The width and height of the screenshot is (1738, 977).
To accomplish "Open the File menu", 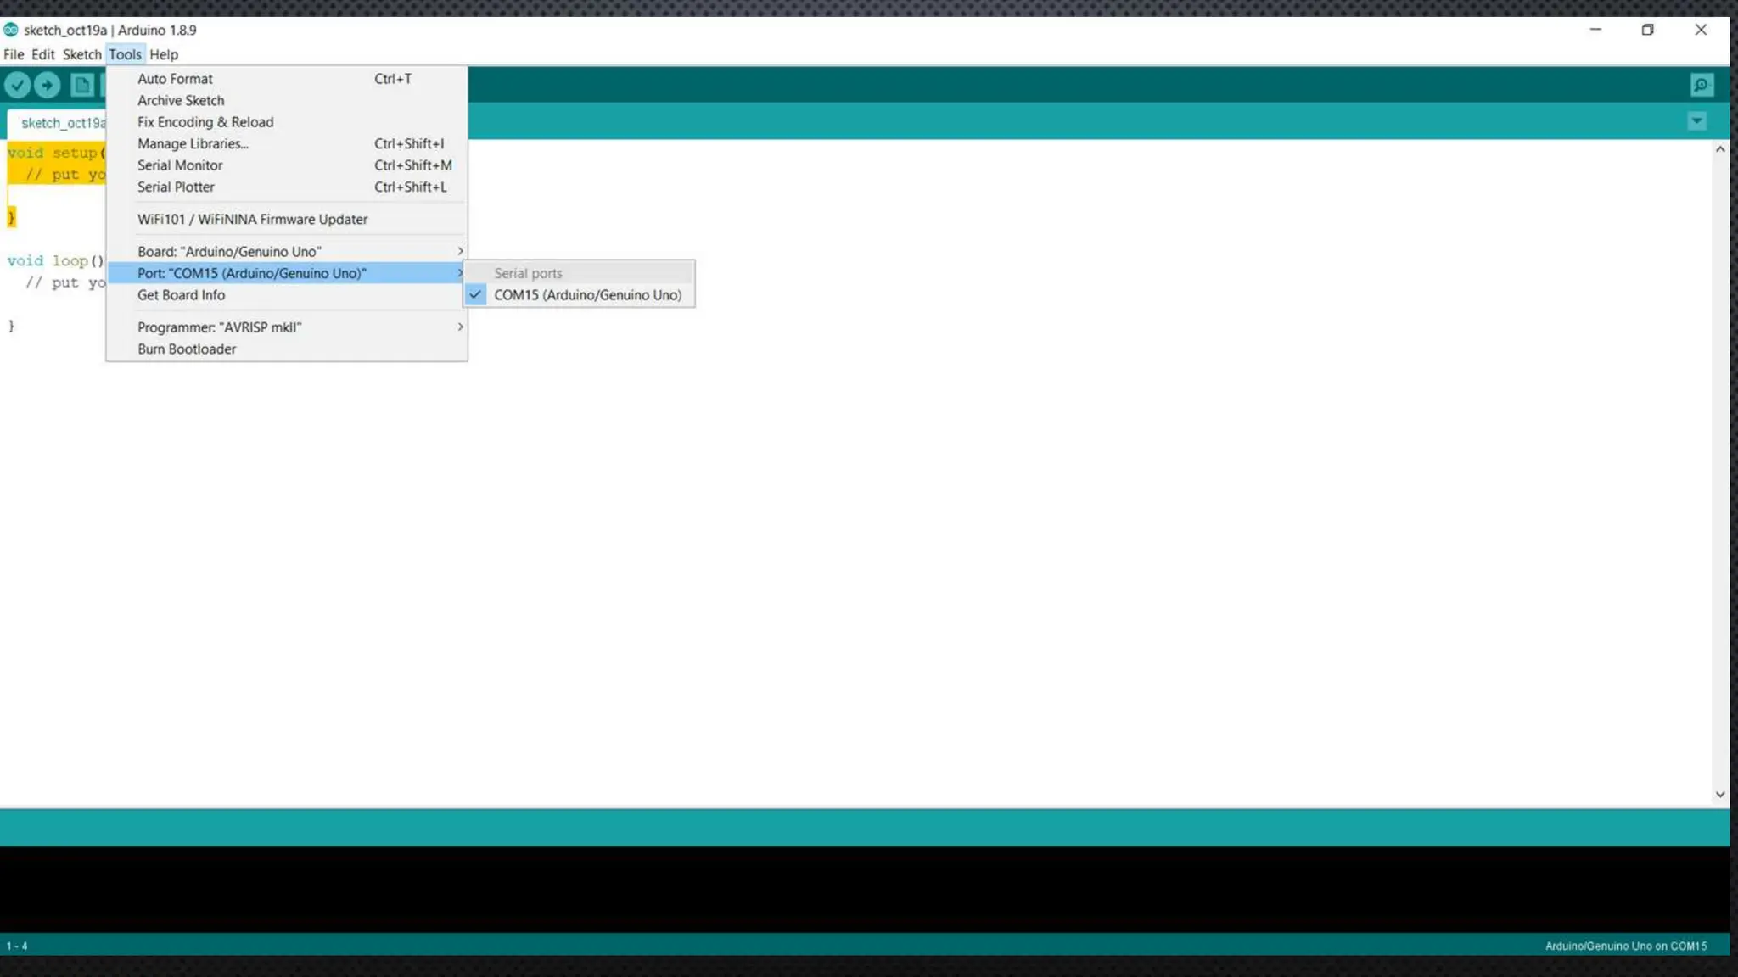I will [x=14, y=54].
